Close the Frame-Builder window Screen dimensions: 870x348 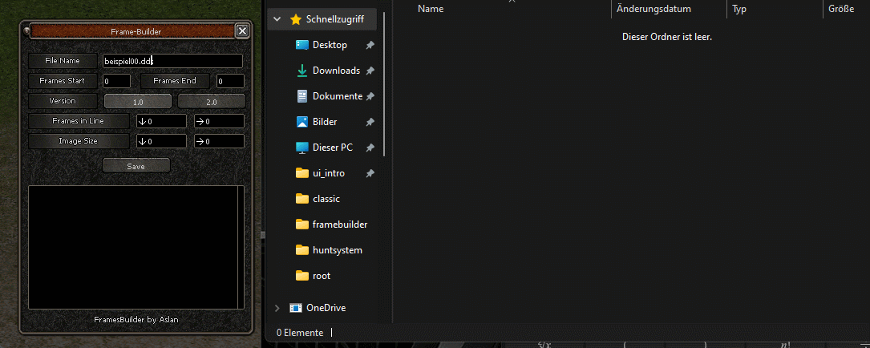pos(242,31)
